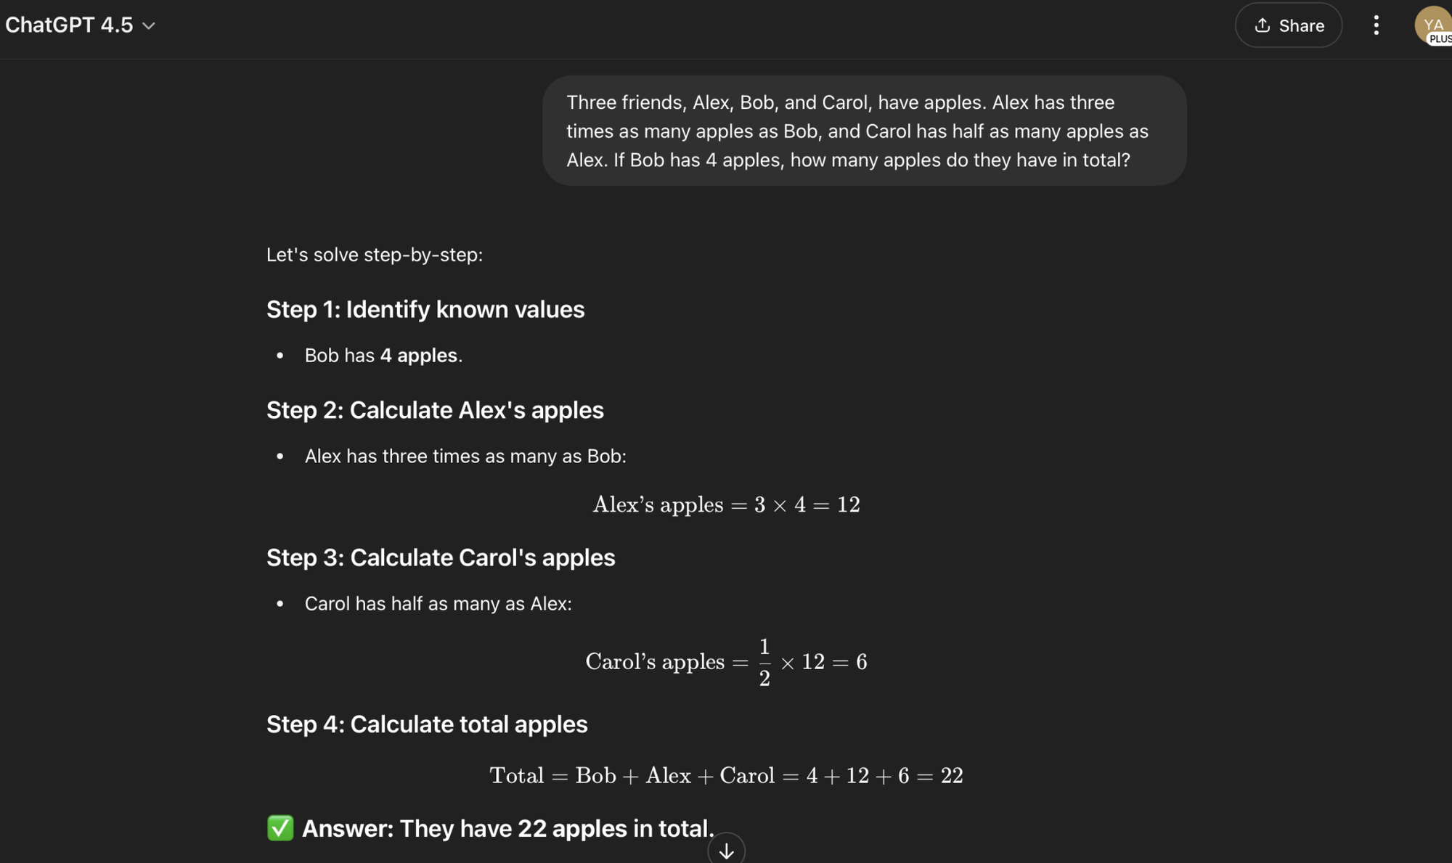Viewport: 1452px width, 863px height.
Task: Click the "Bob has 4 apples" bullet
Action: (x=383, y=355)
